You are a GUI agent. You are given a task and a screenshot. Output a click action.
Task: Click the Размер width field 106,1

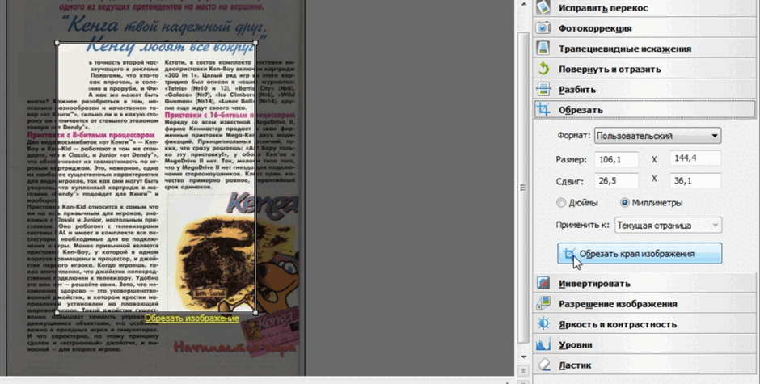[x=617, y=159]
